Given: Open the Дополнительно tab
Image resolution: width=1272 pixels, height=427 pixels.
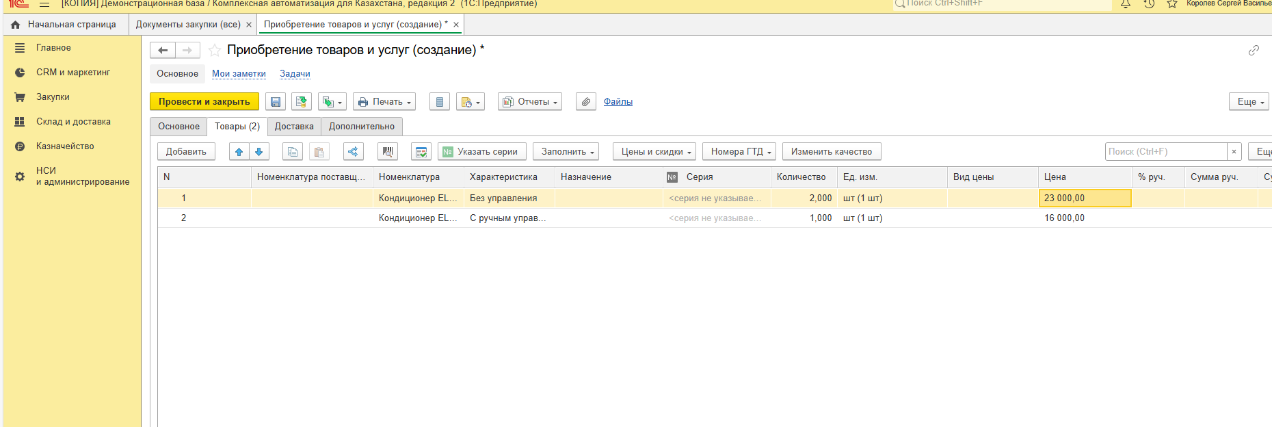Looking at the screenshot, I should tap(361, 127).
